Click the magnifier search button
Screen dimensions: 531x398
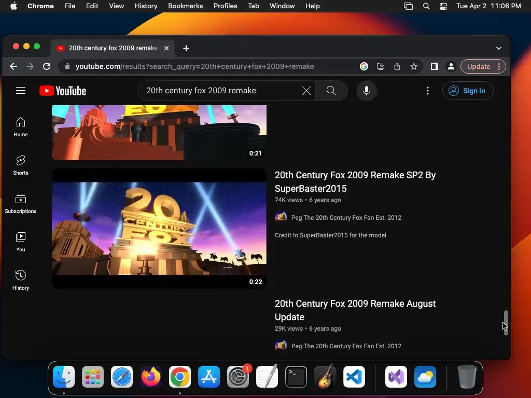click(x=331, y=91)
